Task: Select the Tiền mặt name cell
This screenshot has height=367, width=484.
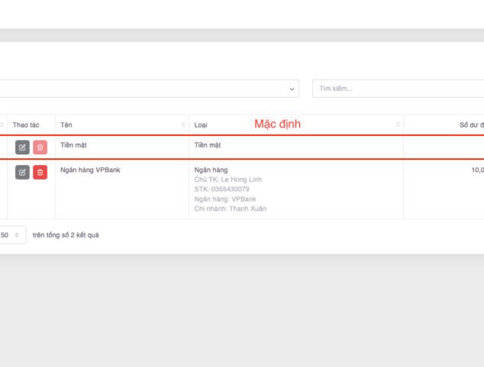Action: click(x=74, y=145)
